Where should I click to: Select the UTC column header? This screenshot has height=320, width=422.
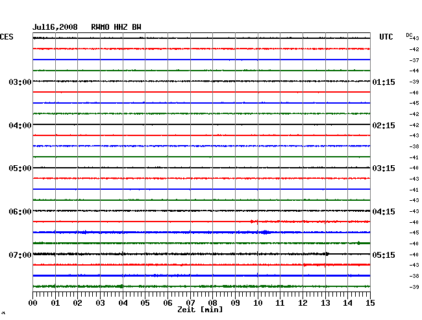[x=386, y=37]
